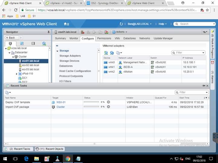
Task: Select esx02.lab.local in the tree
Action: point(31,65)
